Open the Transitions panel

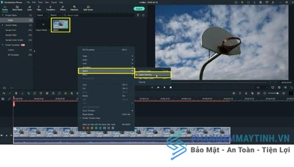tap(51, 8)
